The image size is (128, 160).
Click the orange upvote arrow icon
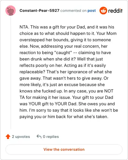[x=8, y=137]
